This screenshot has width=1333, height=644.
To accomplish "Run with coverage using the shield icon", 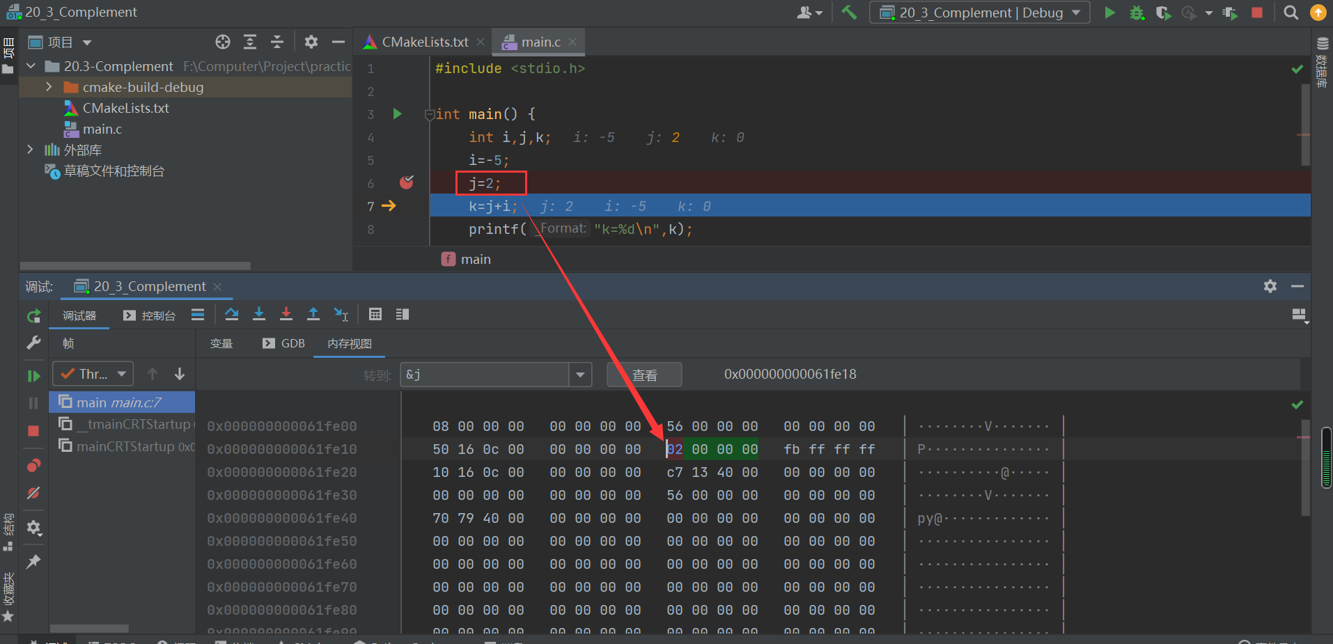I will (1163, 13).
